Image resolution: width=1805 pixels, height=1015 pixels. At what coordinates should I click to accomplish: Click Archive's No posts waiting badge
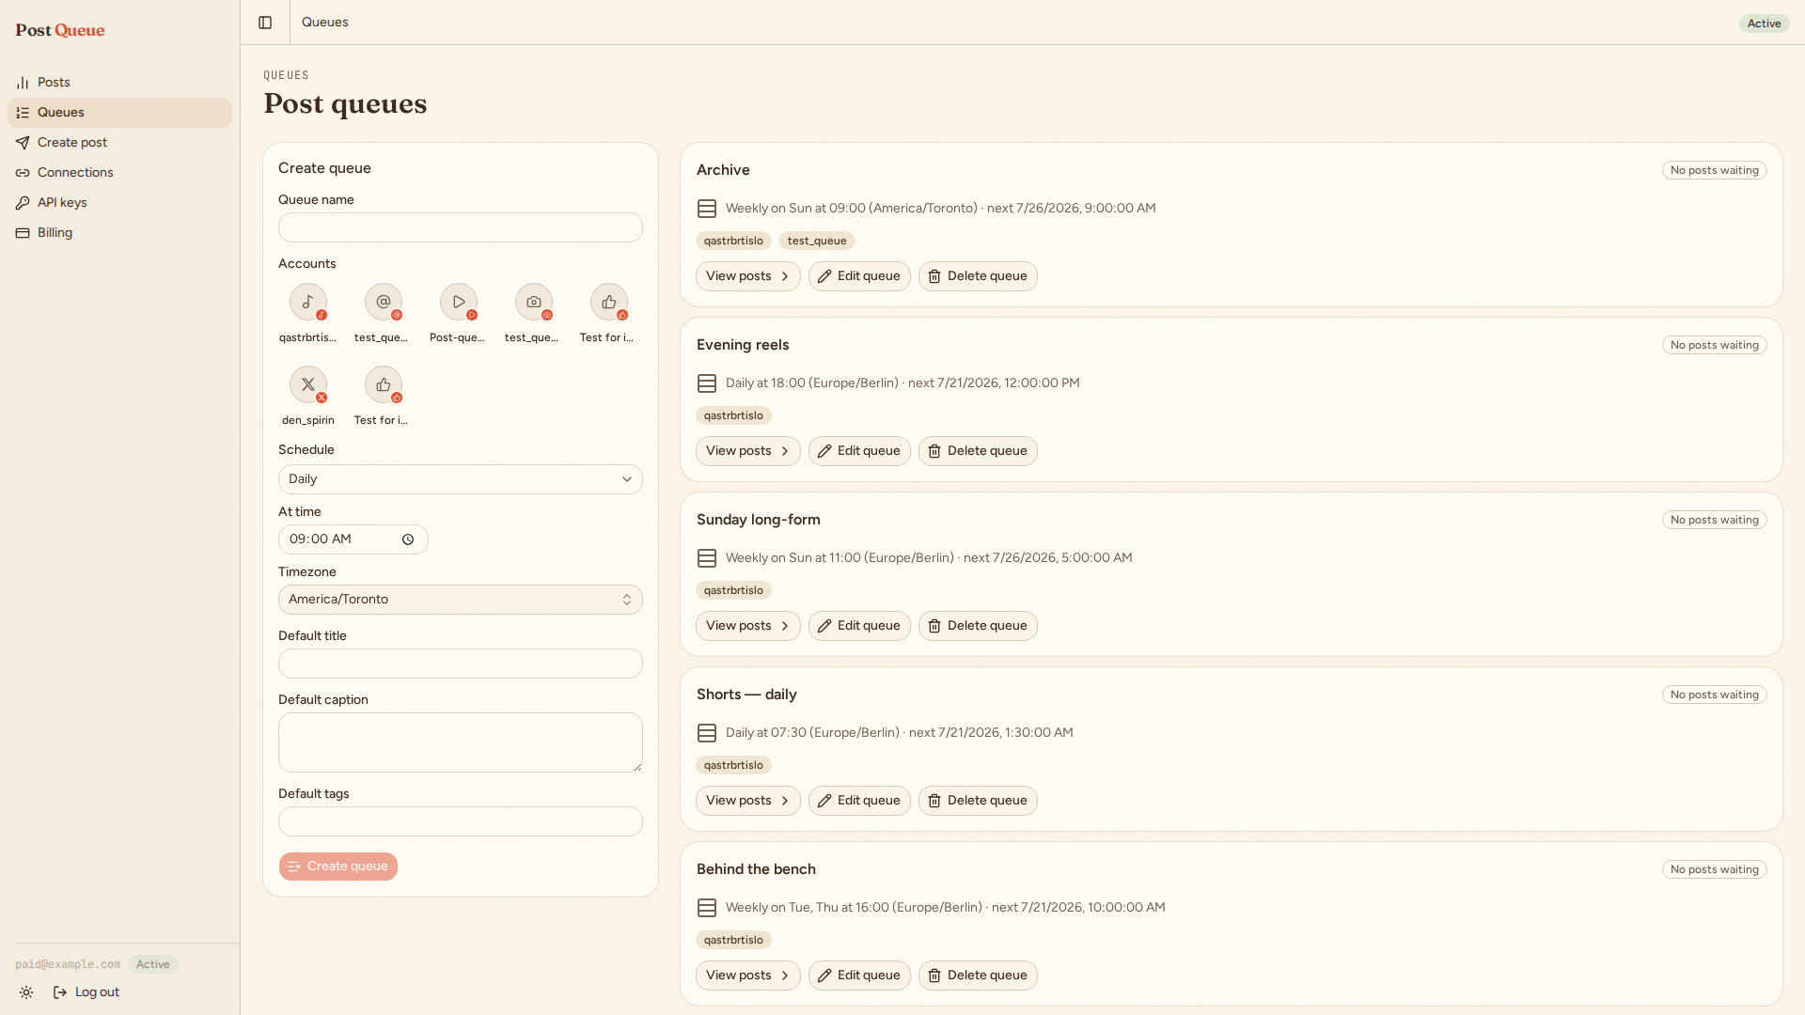1715,170
